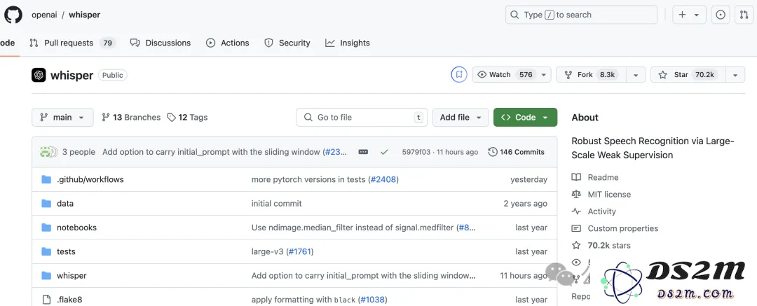Open the Custom properties link
The image size is (757, 306).
[623, 228]
